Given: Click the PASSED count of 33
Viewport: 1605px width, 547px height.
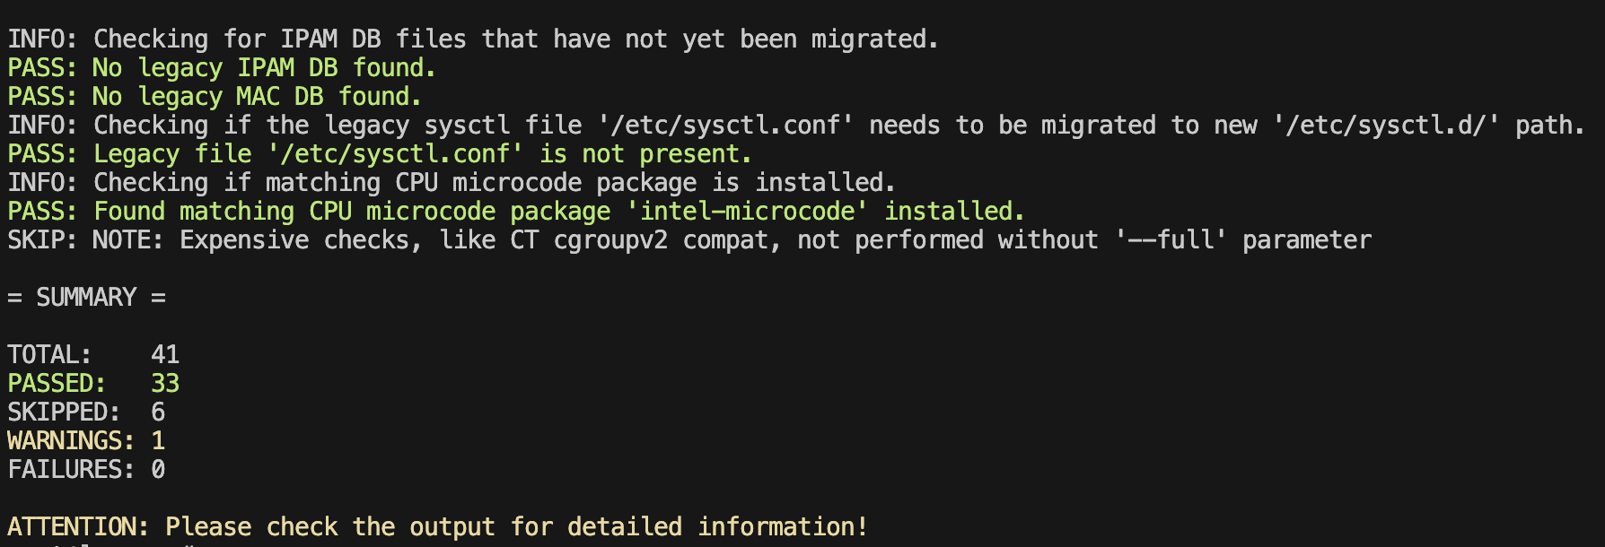Looking at the screenshot, I should (165, 384).
